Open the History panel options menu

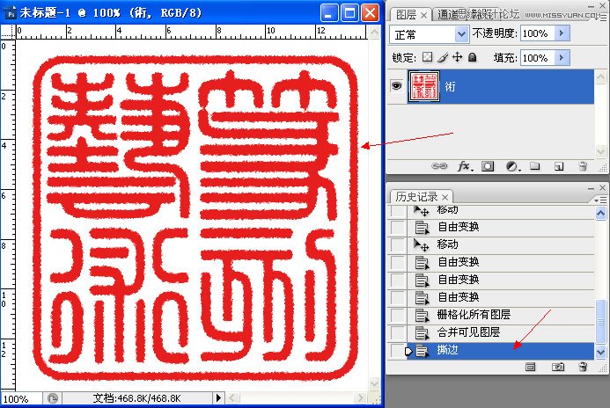coord(600,200)
